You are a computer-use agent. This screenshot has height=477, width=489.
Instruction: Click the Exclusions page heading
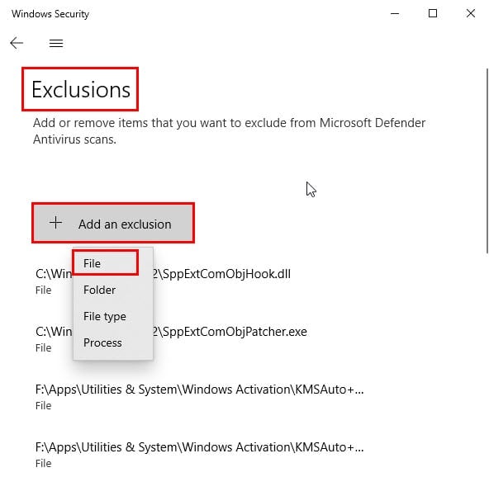point(81,89)
